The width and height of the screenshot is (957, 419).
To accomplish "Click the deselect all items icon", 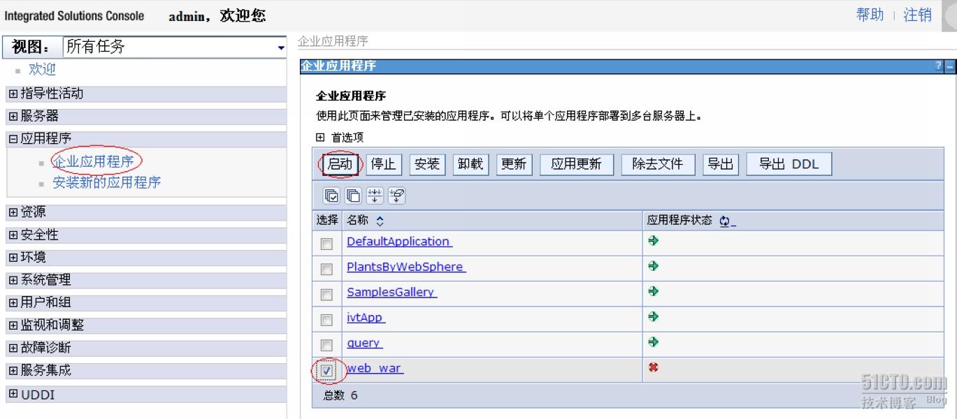I will click(x=352, y=195).
